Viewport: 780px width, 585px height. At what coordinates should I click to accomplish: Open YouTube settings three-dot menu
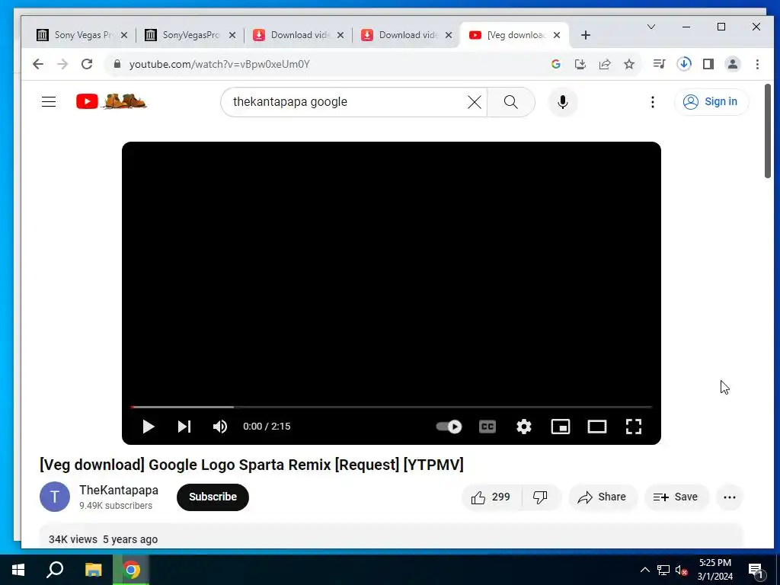pos(653,102)
